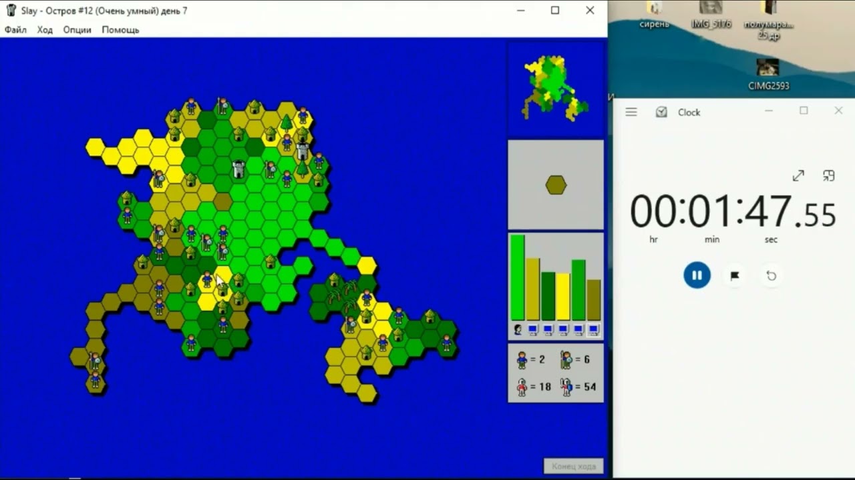
Task: Reset the stopwatch in the Clock window
Action: pos(771,275)
